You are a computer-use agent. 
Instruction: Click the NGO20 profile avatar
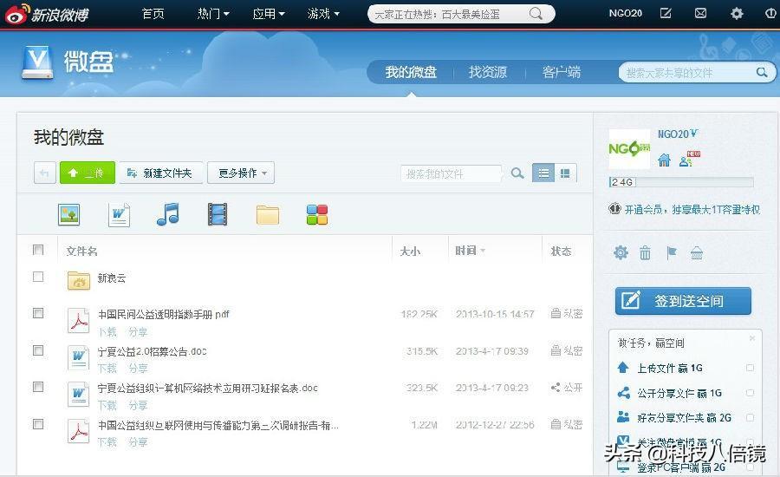pyautogui.click(x=629, y=149)
